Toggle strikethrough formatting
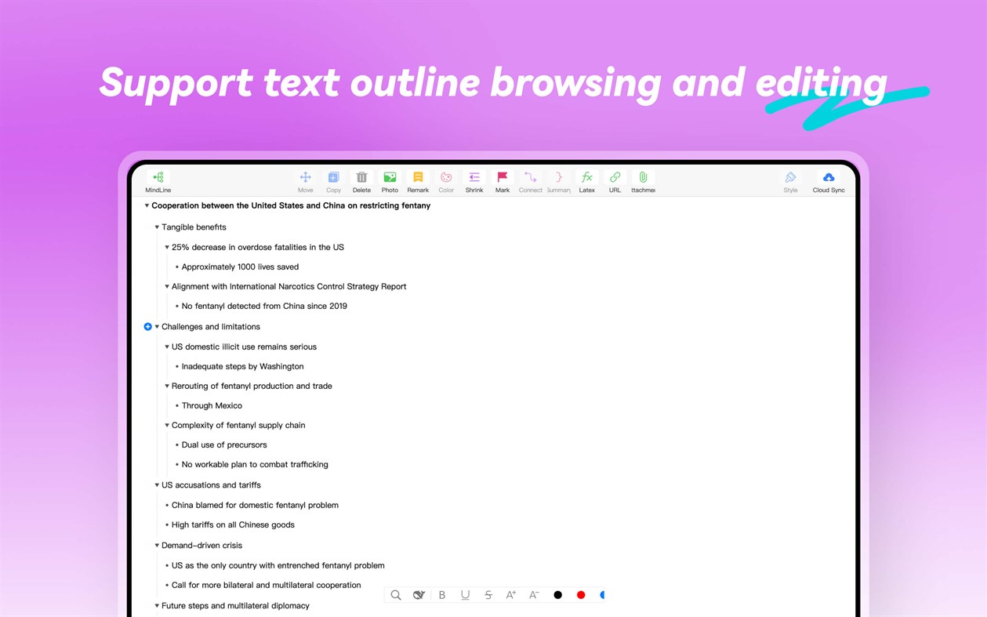The width and height of the screenshot is (987, 617). pos(488,594)
